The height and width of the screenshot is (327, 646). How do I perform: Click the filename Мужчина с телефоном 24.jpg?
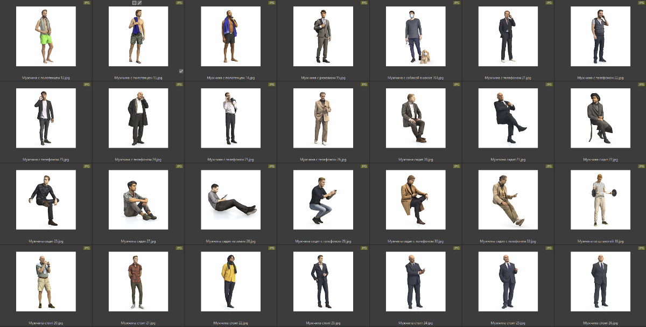pos(138,159)
